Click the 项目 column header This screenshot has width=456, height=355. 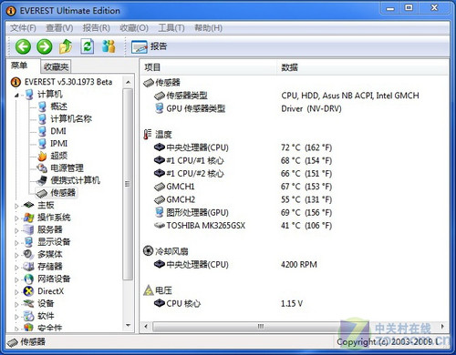point(209,67)
